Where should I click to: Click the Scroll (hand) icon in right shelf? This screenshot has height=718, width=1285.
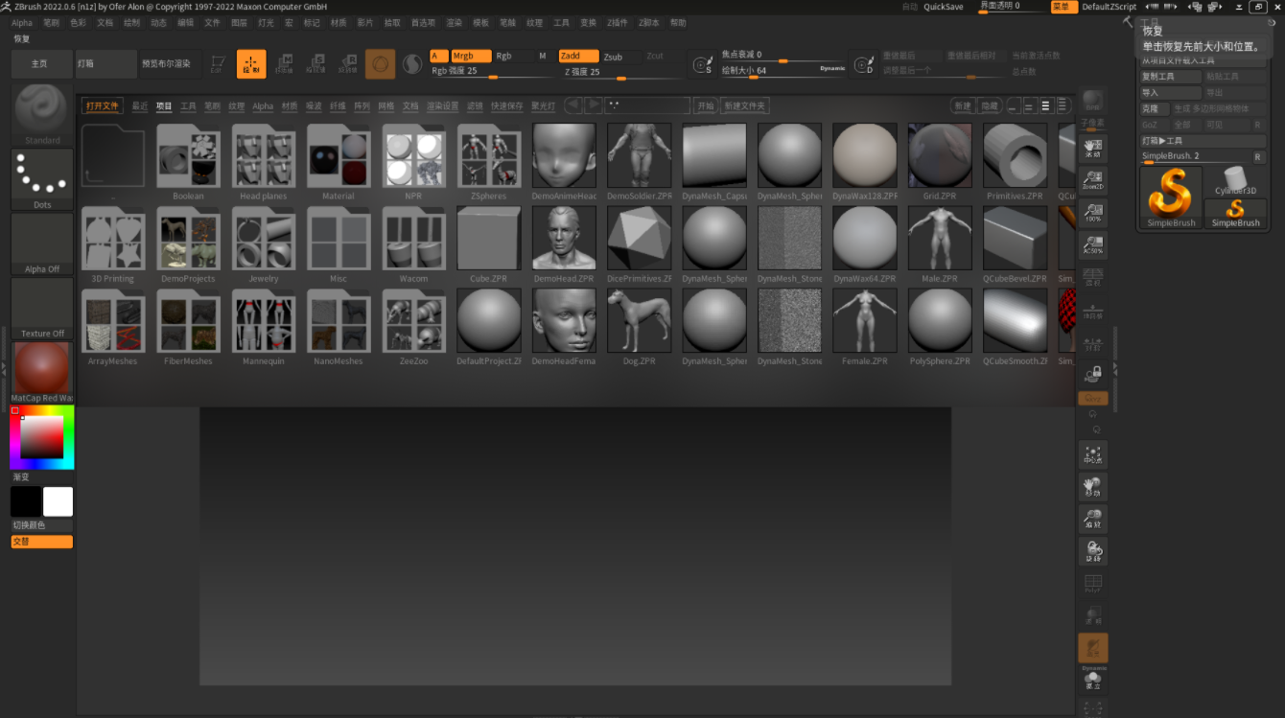point(1092,148)
